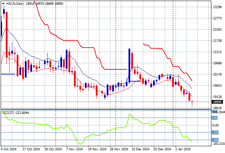Select the current price tag 18890
The height and width of the screenshot is (153, 225).
[217, 102]
